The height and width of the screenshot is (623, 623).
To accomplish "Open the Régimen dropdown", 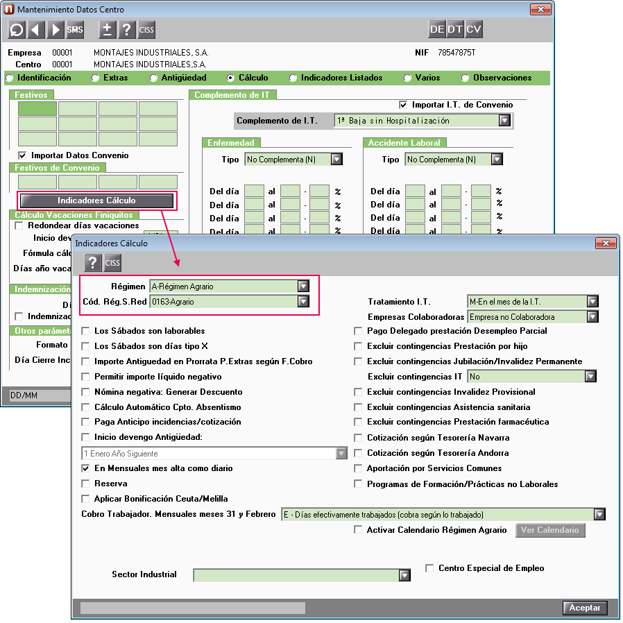I will point(303,286).
